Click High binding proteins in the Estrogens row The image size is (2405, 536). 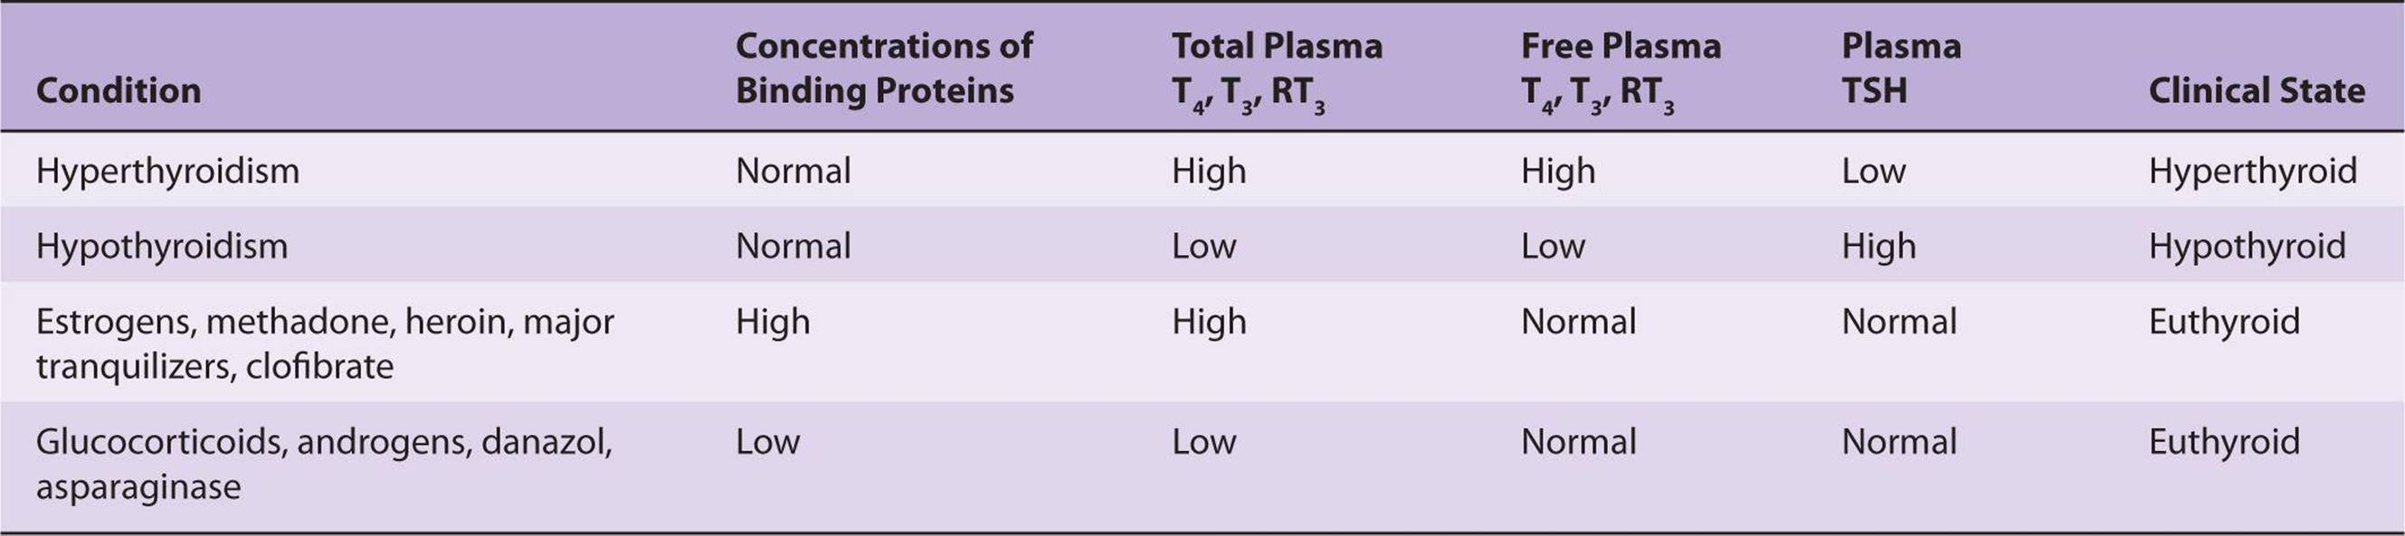(x=772, y=322)
